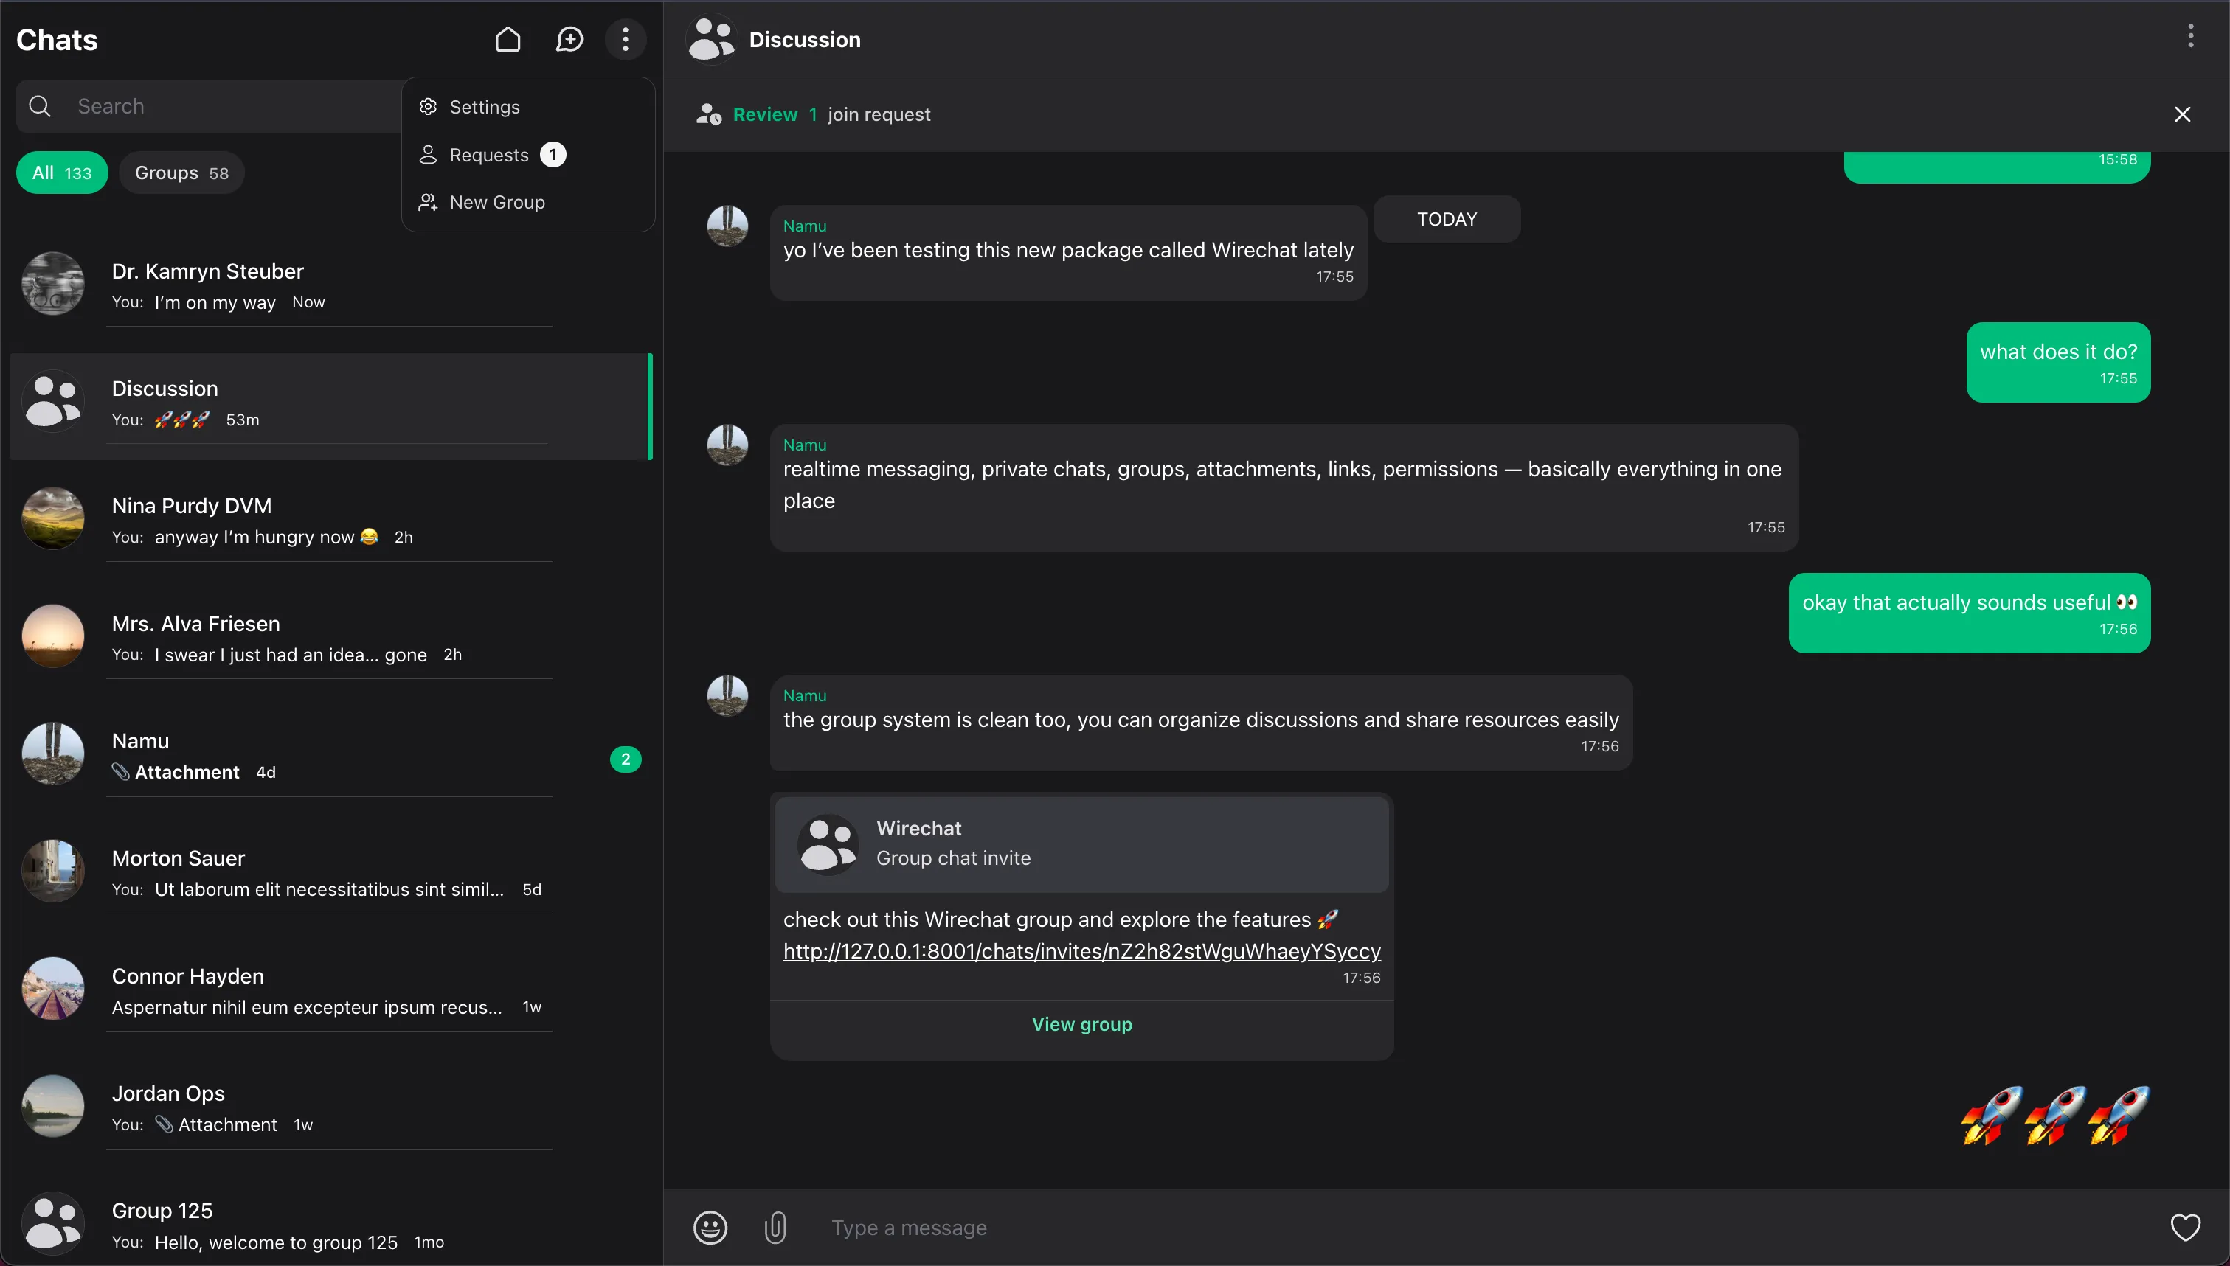This screenshot has width=2230, height=1266.
Task: Open the Discussion group avatar in header
Action: (711, 39)
